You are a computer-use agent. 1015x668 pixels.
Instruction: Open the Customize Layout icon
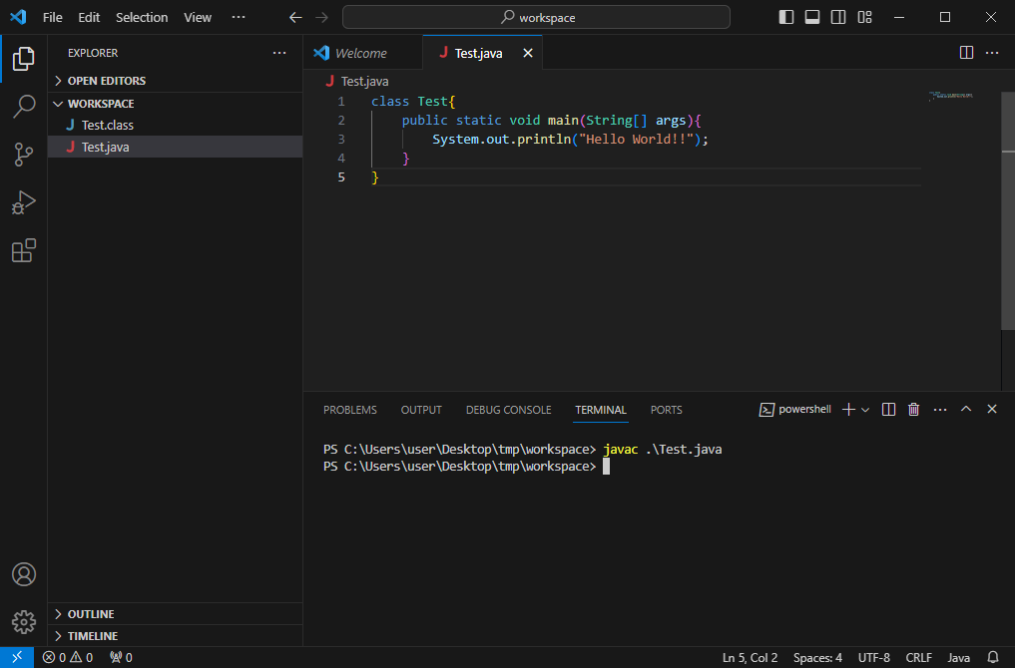click(865, 18)
